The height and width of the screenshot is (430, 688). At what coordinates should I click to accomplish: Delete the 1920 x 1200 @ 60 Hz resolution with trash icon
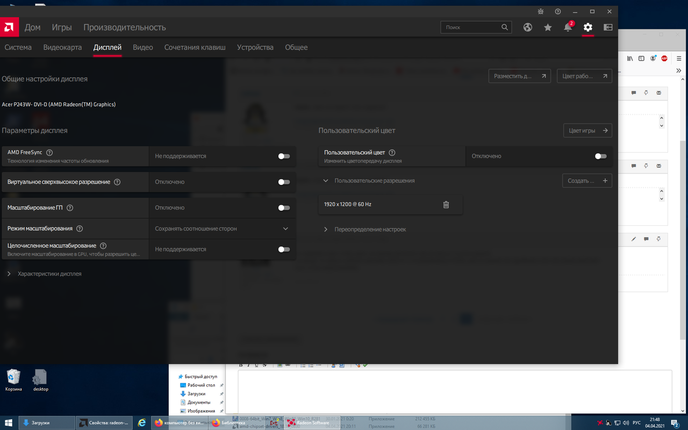[x=446, y=204]
